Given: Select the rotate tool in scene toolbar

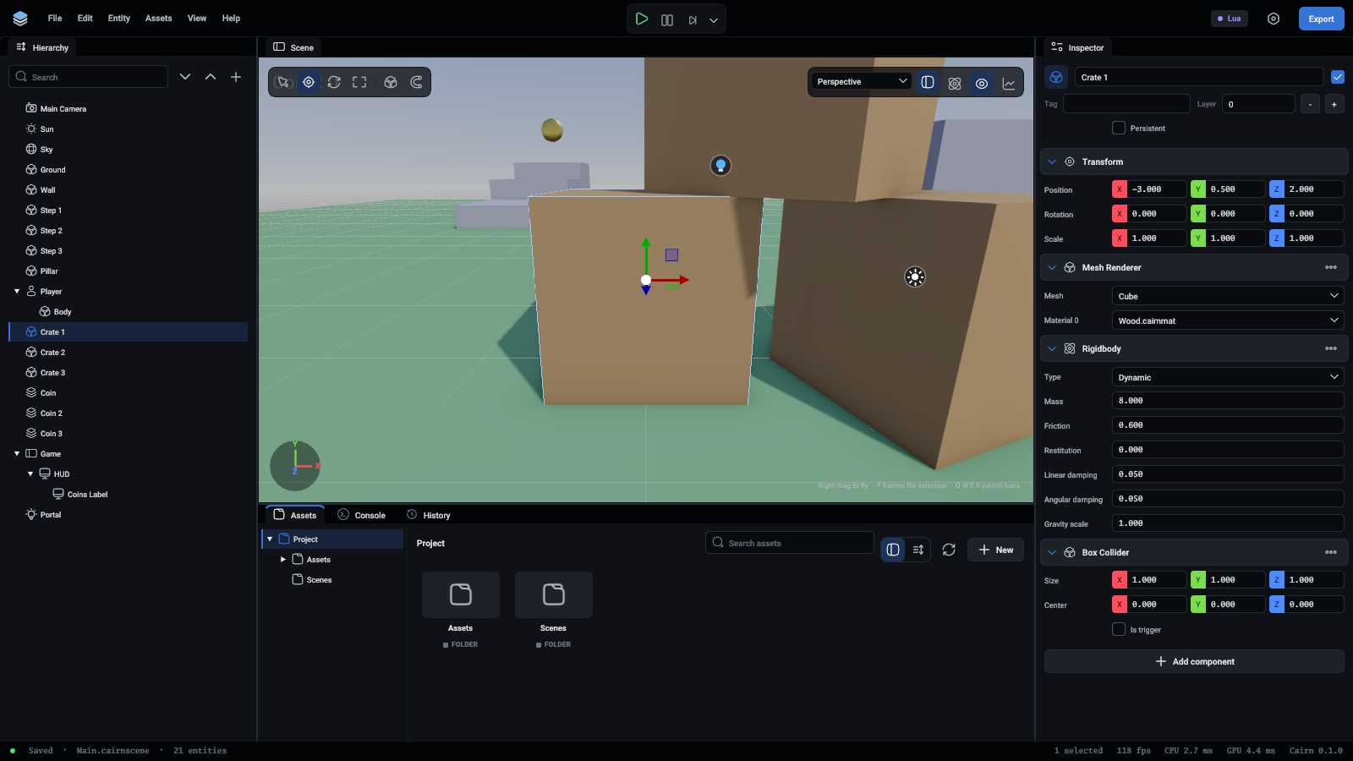Looking at the screenshot, I should [334, 82].
